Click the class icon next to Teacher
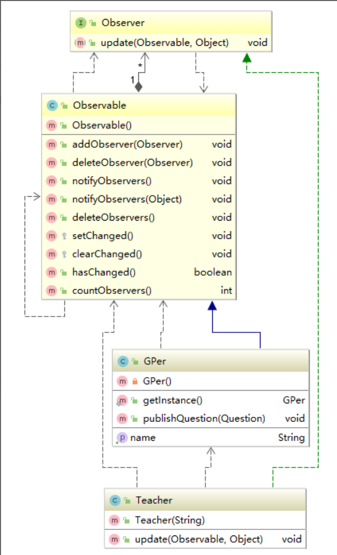 115,500
